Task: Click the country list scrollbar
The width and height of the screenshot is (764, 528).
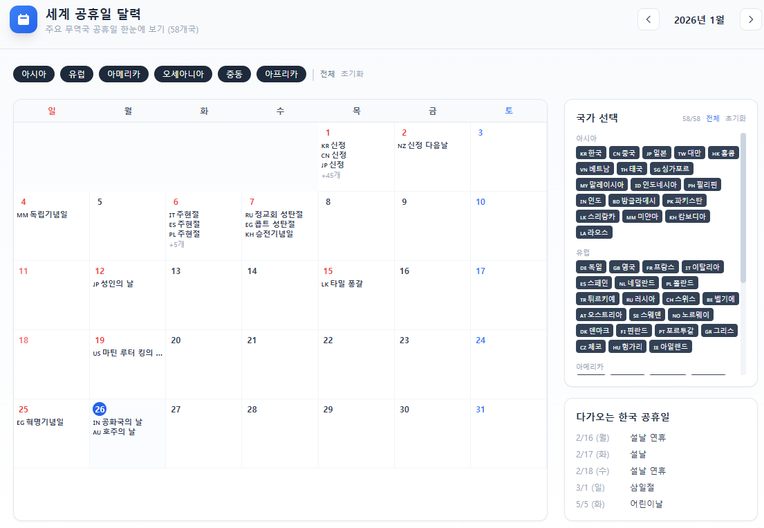Action: pyautogui.click(x=743, y=208)
